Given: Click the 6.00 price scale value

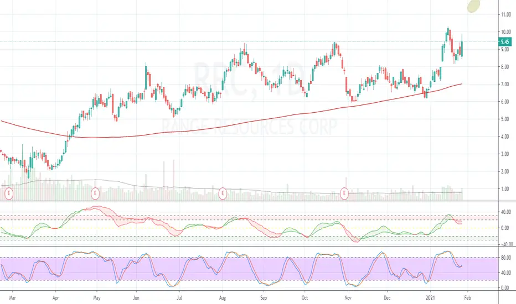Looking at the screenshot, I should 505,102.
